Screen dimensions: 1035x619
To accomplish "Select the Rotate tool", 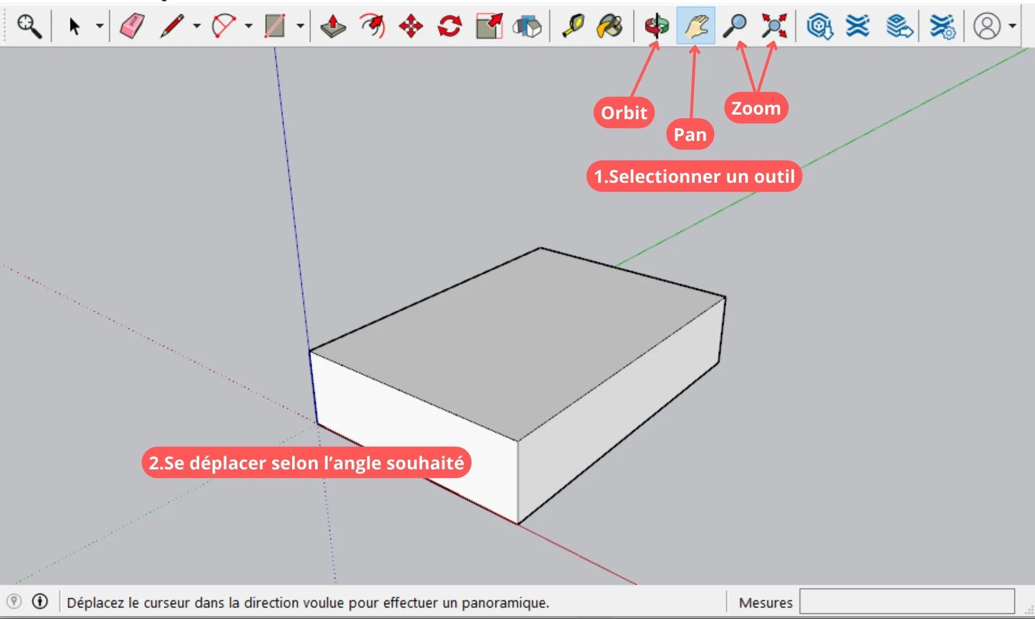I will click(450, 26).
